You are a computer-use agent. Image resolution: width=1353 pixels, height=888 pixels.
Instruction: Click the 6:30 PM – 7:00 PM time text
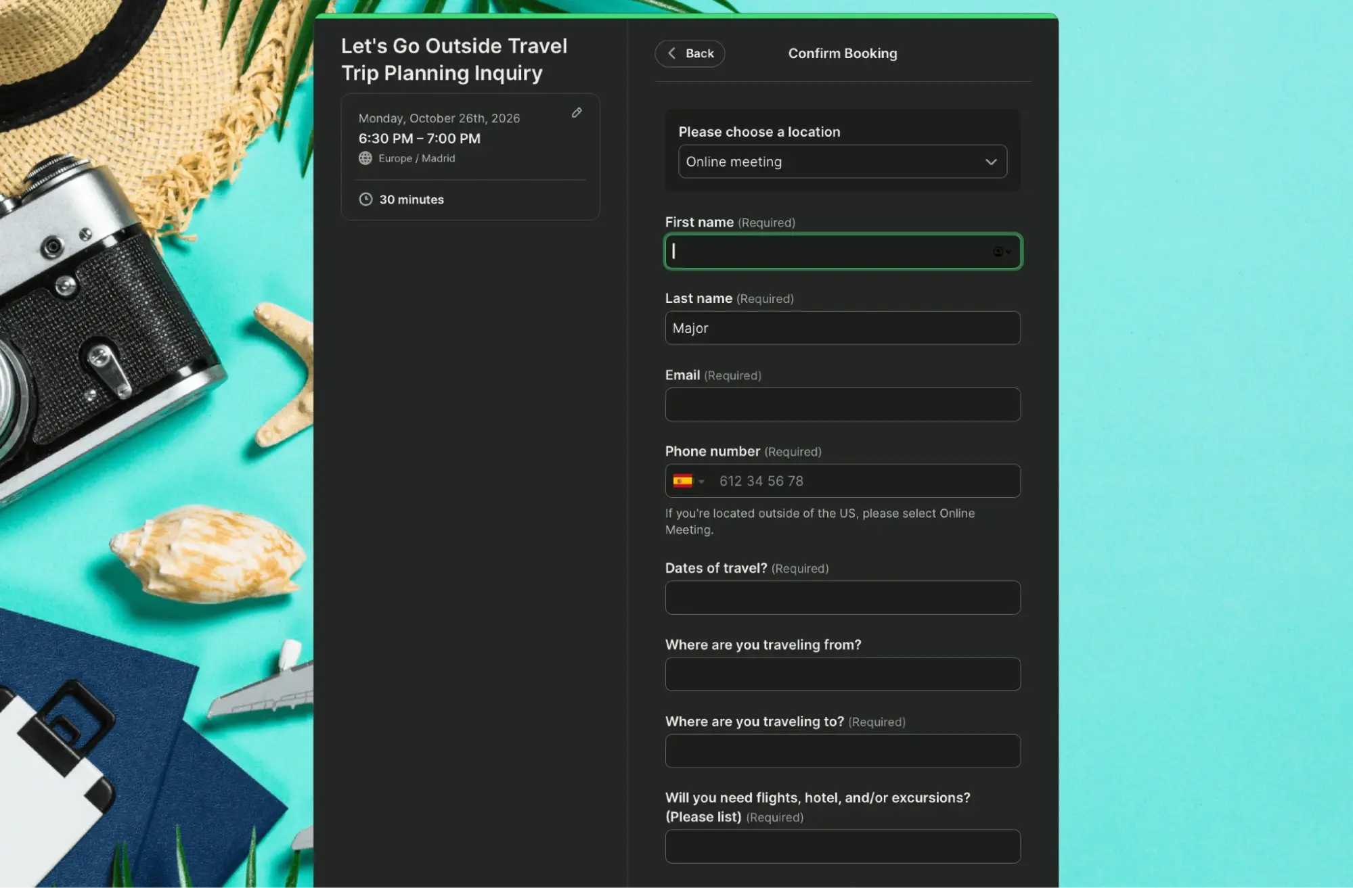pos(420,139)
